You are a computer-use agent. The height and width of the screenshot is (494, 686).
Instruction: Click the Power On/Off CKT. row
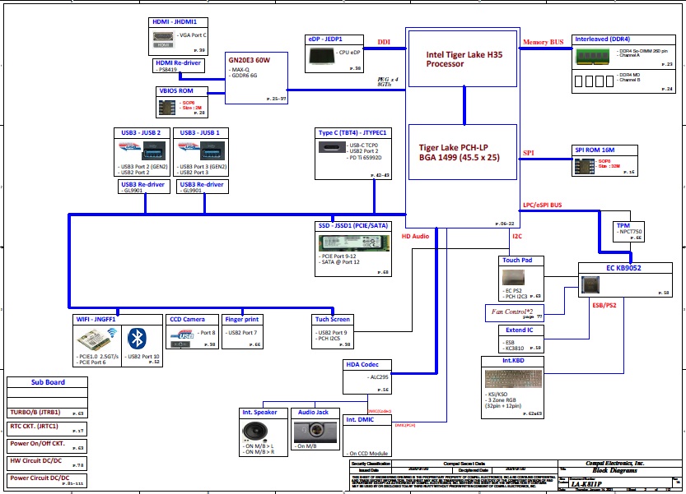click(x=47, y=446)
